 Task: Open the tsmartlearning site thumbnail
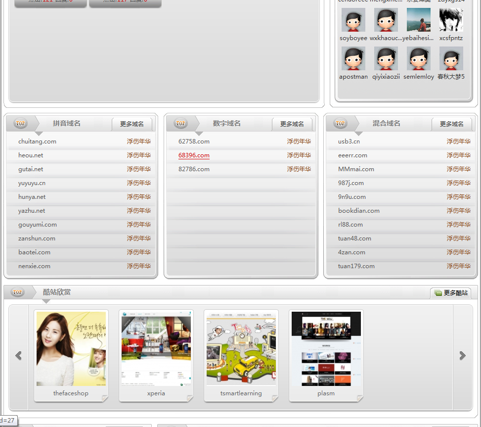pyautogui.click(x=241, y=349)
